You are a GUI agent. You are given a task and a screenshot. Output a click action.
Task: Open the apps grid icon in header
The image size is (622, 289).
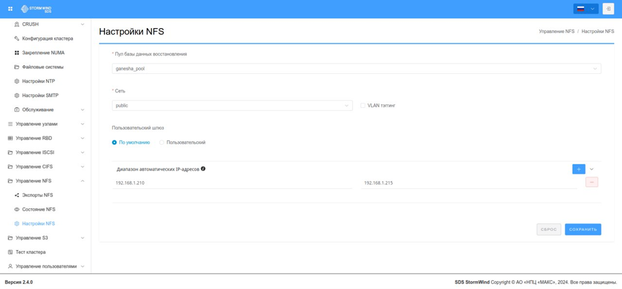(x=10, y=9)
